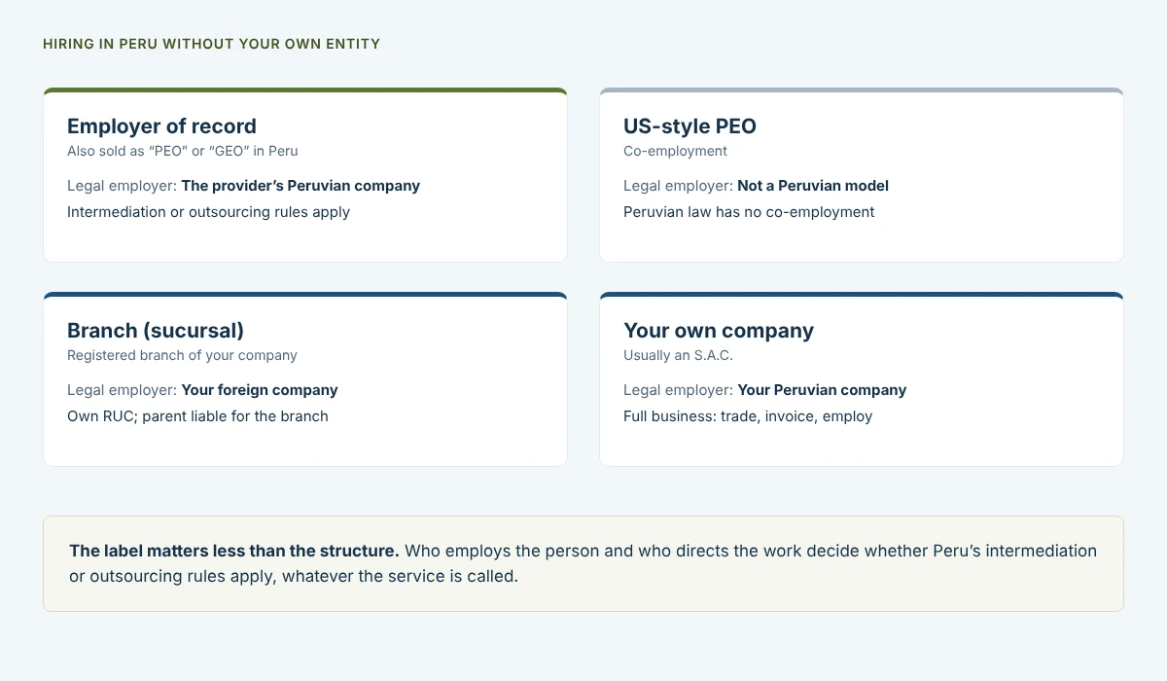
Task: Click the heading 'Hiring in Peru without your own entity'
Action: 211,44
